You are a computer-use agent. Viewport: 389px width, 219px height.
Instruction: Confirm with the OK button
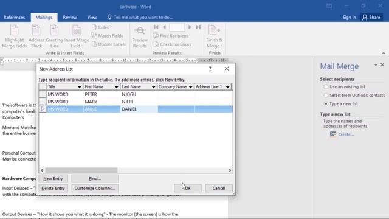point(188,188)
